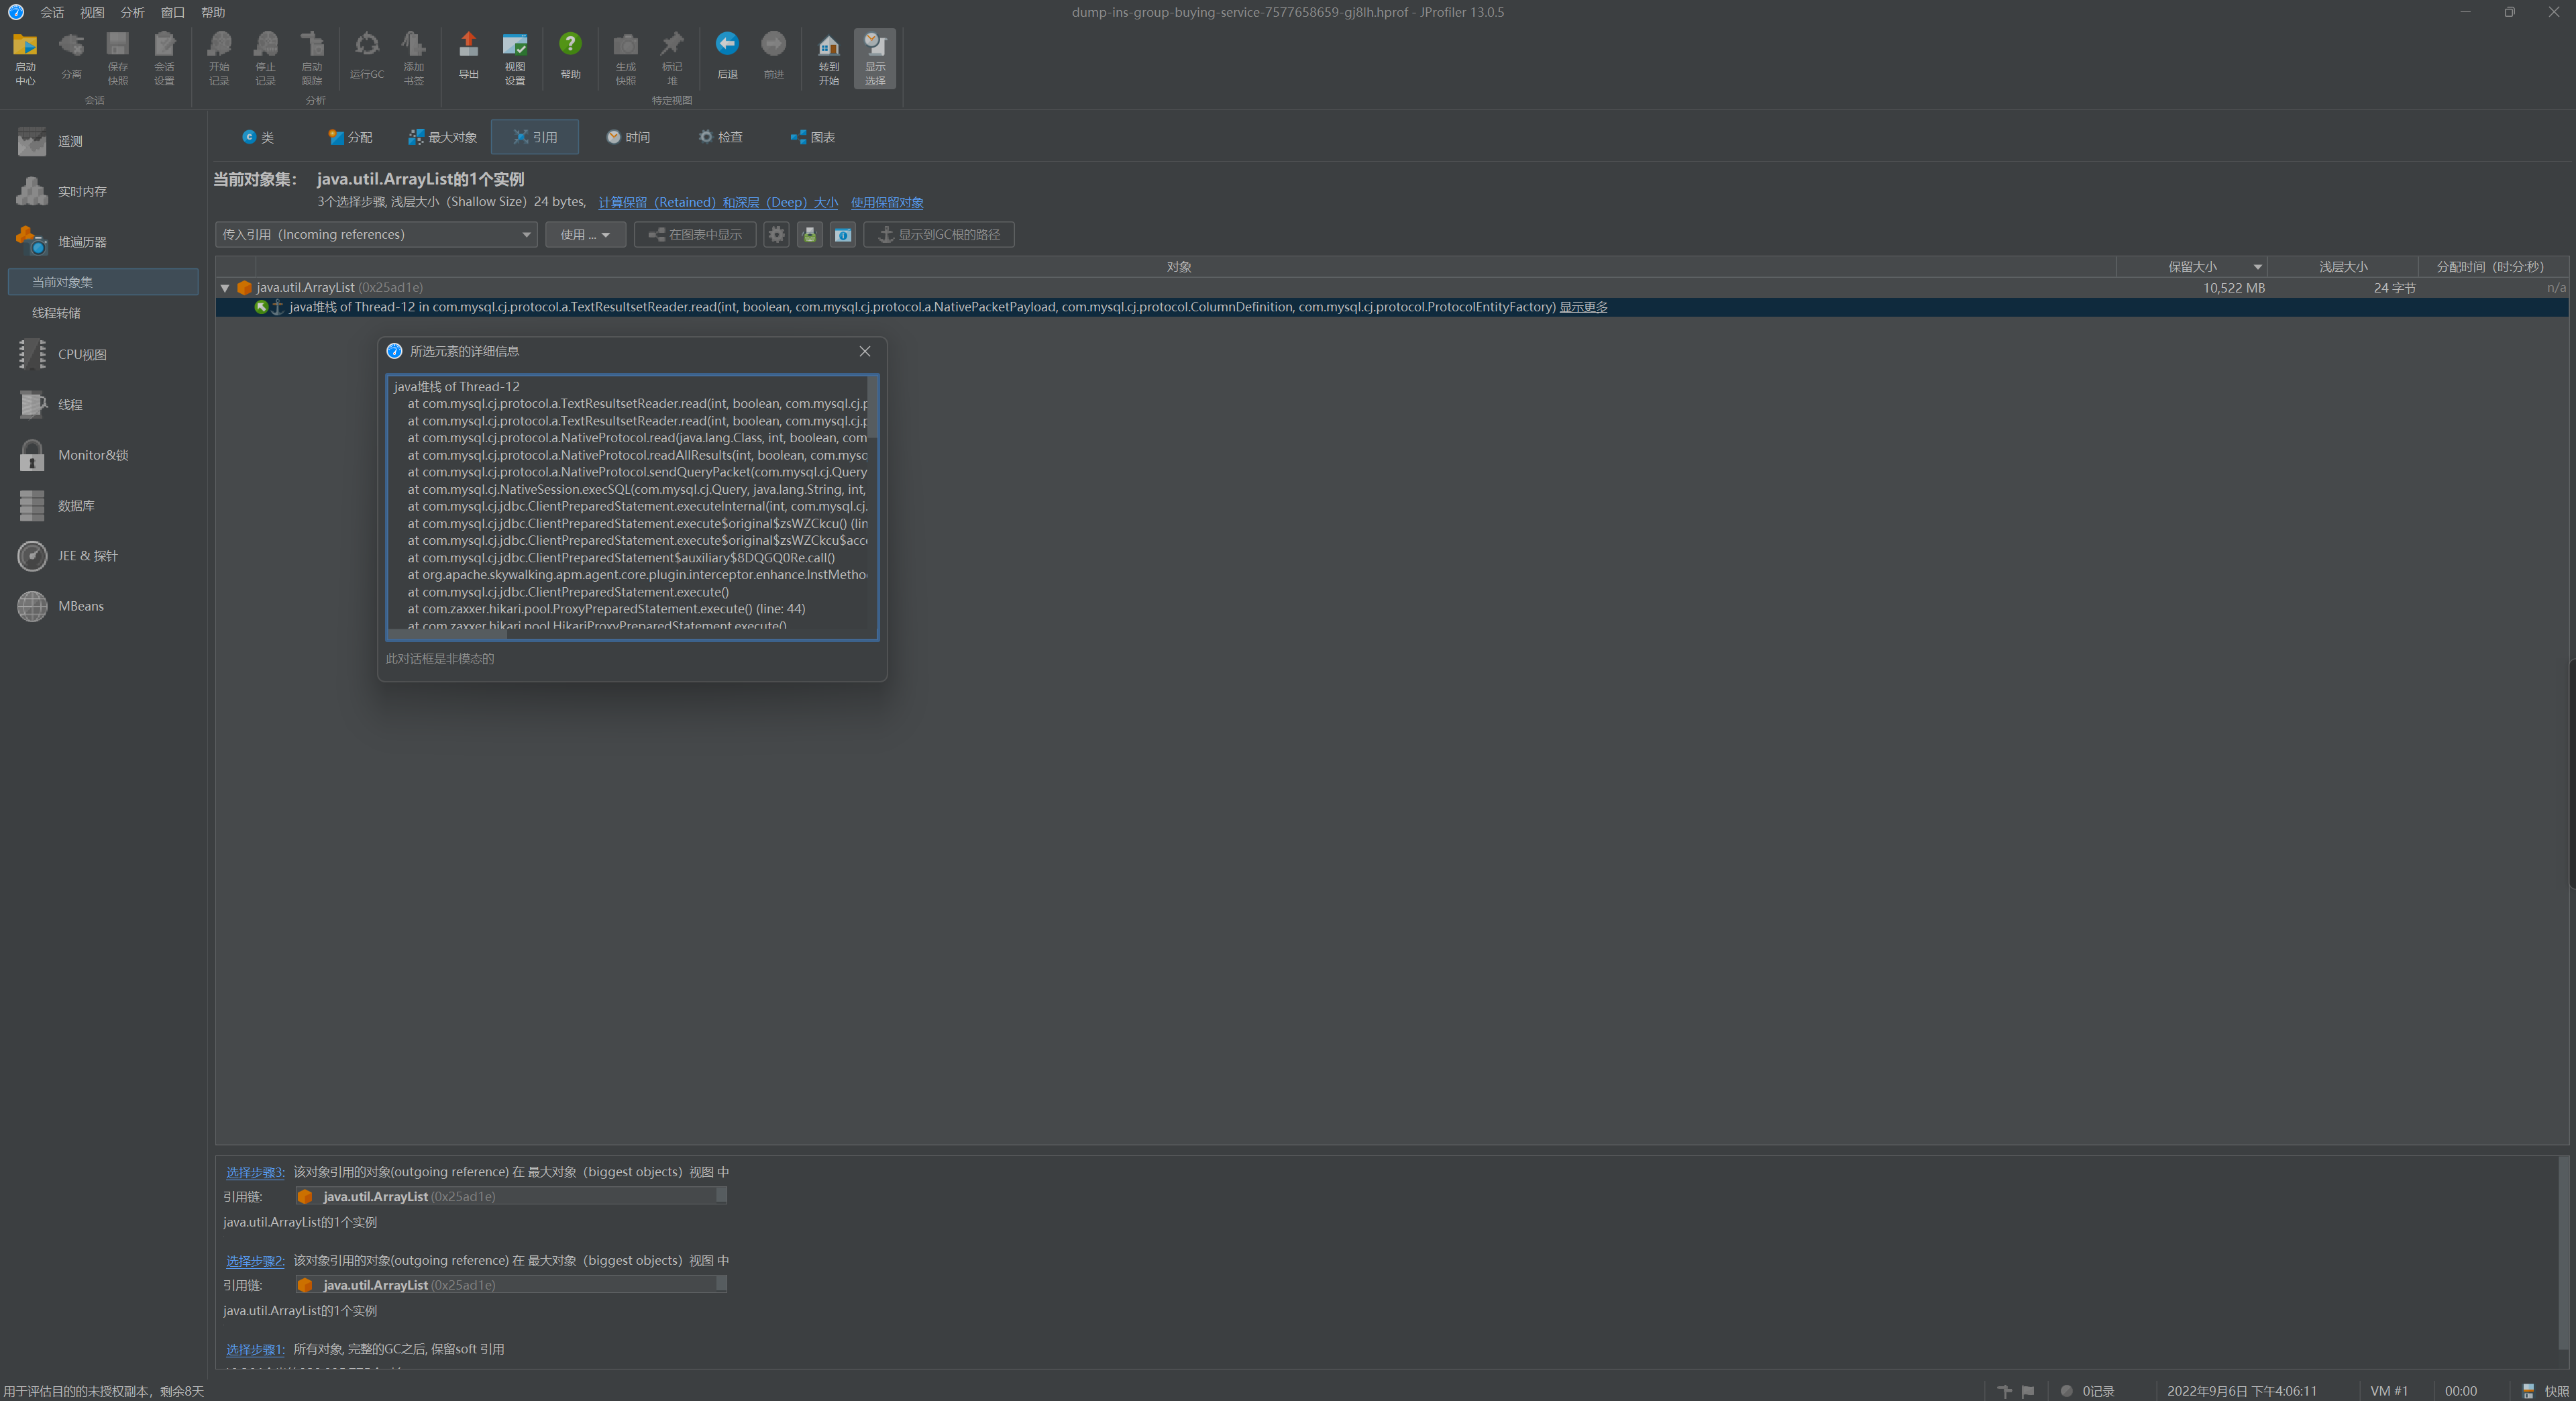Open the Threads sidebar section
2576x1401 pixels.
click(x=104, y=404)
